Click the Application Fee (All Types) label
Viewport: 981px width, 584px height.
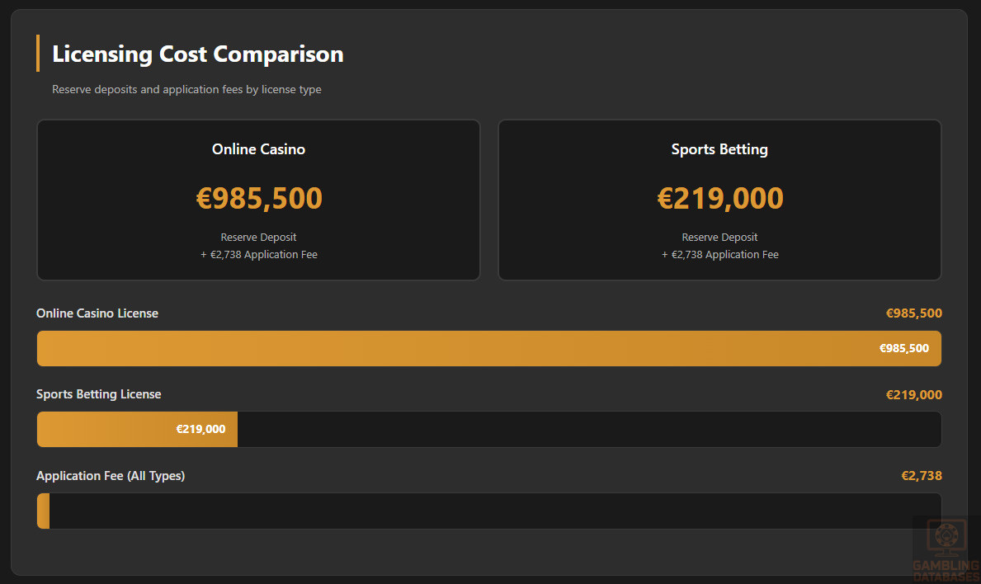tap(111, 476)
